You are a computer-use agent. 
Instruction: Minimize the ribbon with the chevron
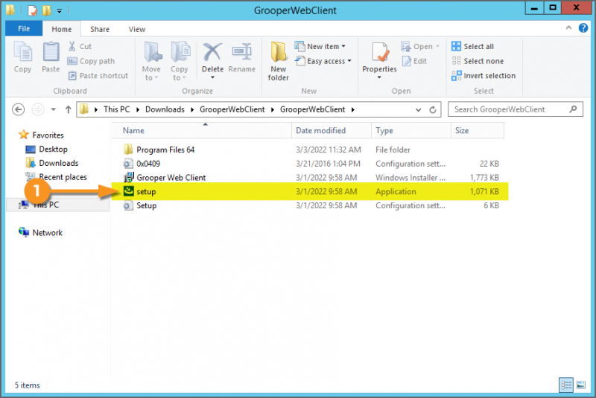point(568,28)
